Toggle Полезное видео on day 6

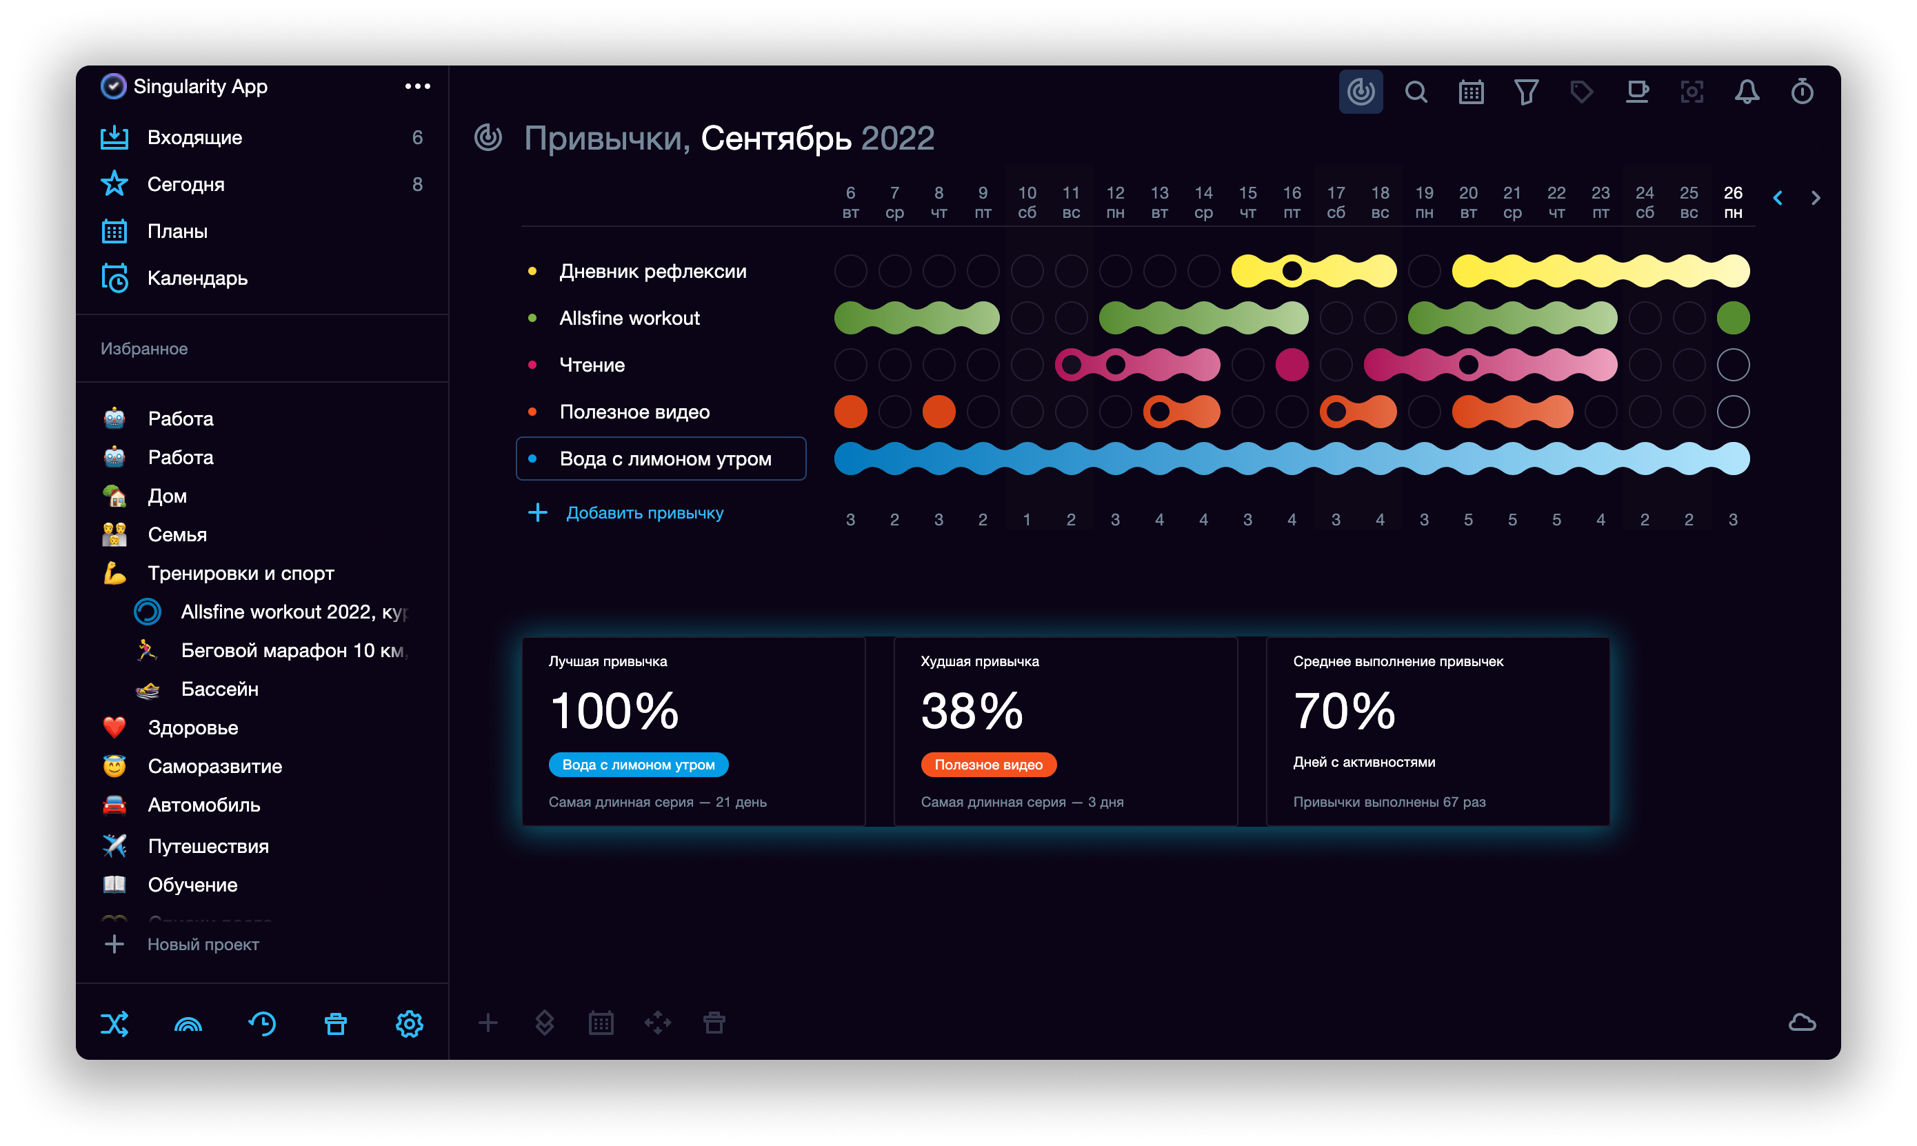[x=850, y=412]
